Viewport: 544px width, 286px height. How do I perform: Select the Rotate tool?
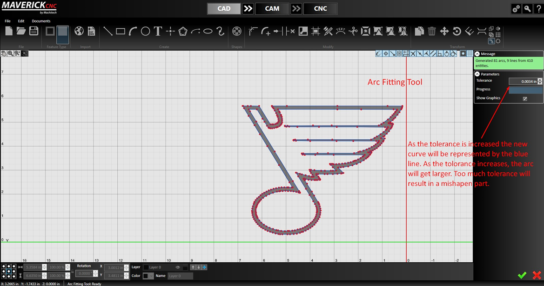(457, 32)
